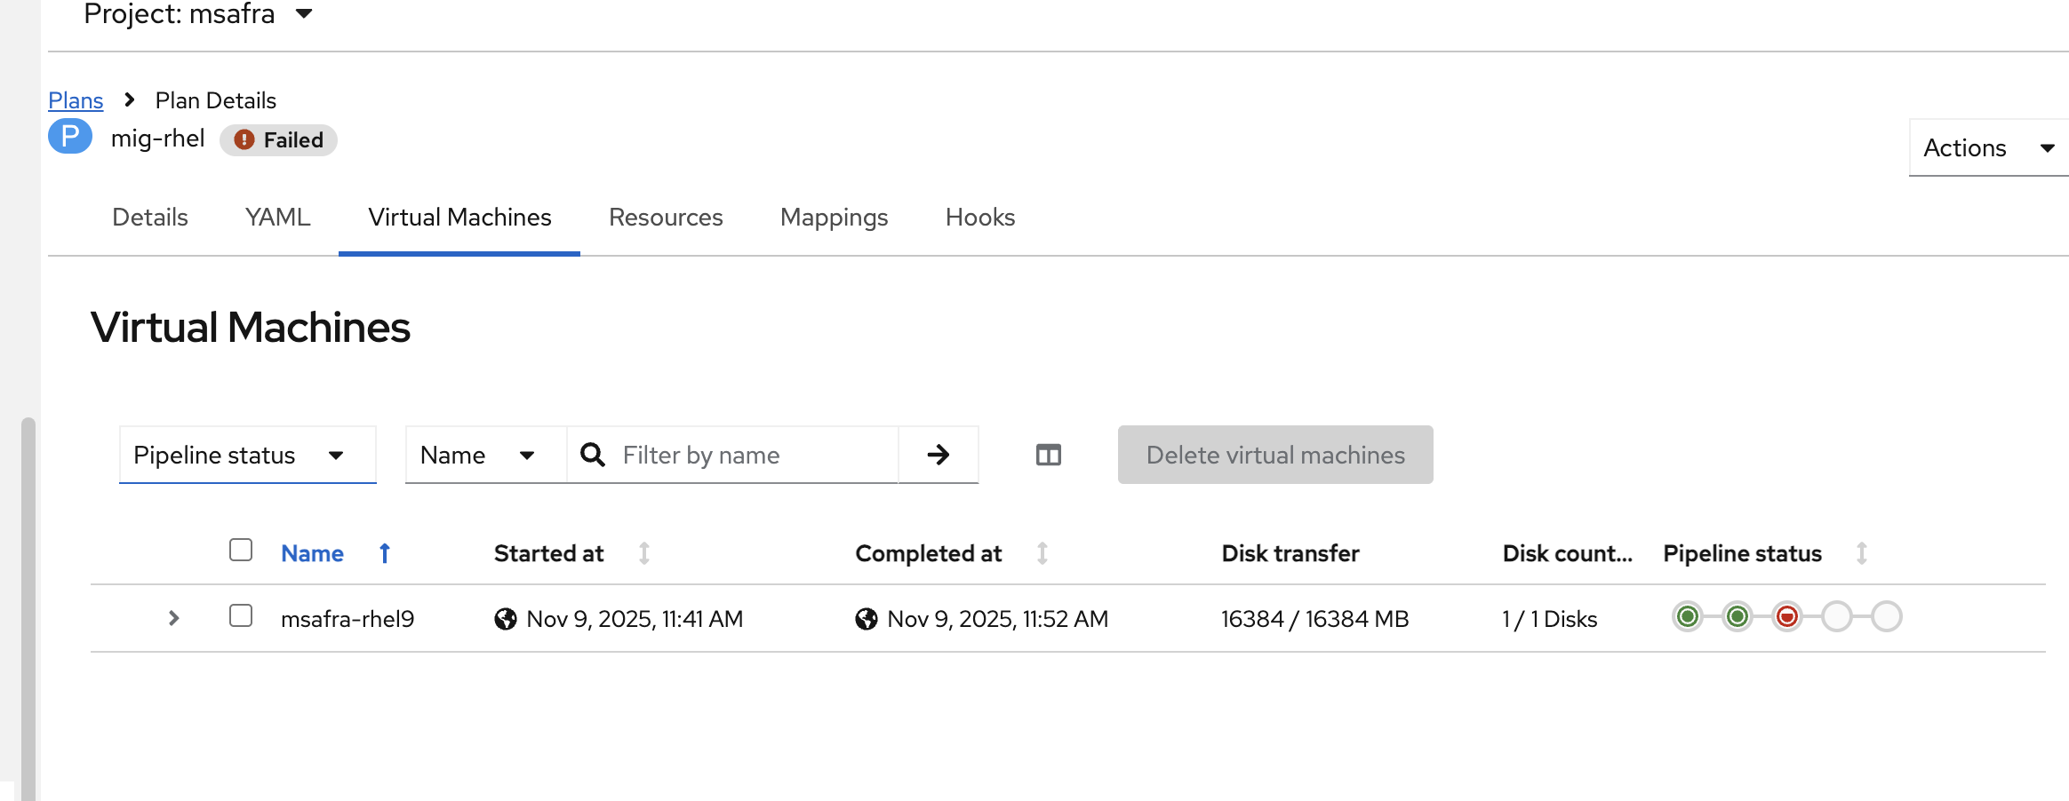Sort by Pipeline status column icon
Image resolution: width=2069 pixels, height=801 pixels.
1862,553
